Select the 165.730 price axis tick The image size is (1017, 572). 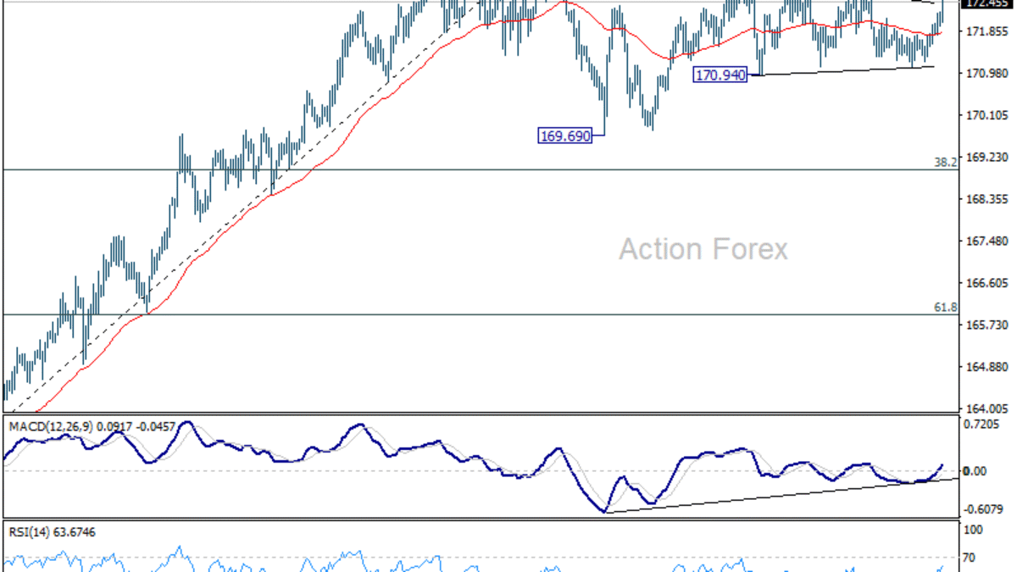pyautogui.click(x=986, y=325)
